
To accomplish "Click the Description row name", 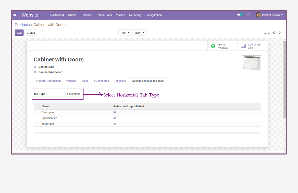I will coord(48,112).
